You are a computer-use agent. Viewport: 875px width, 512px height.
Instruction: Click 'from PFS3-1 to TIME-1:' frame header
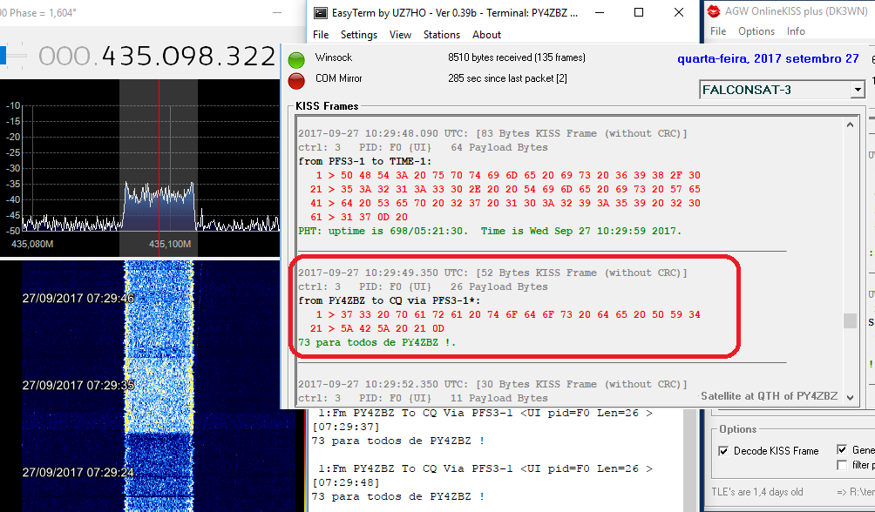(365, 161)
